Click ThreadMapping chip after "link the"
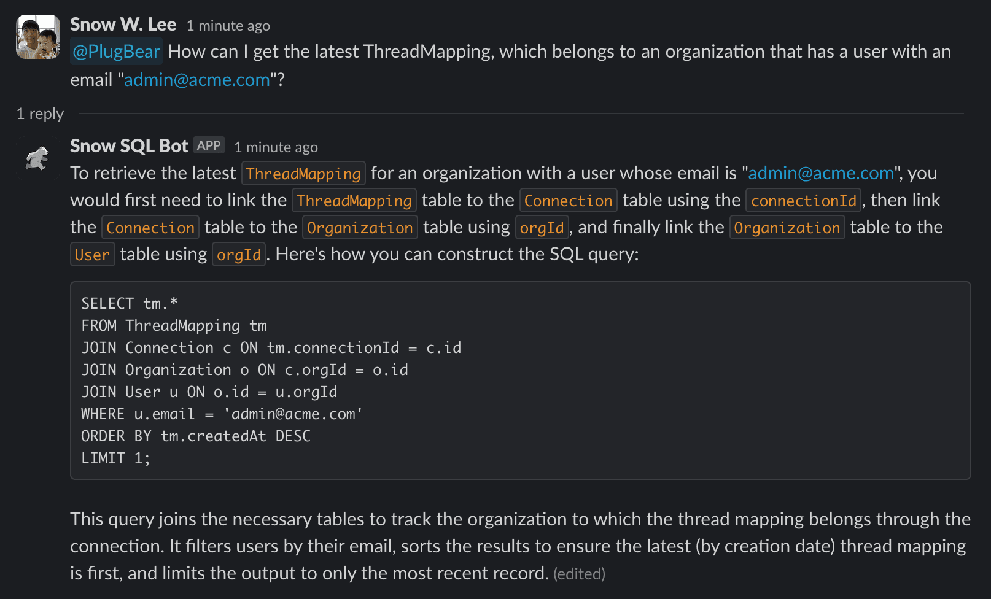Screen dimensions: 991x599 pyautogui.click(x=354, y=201)
